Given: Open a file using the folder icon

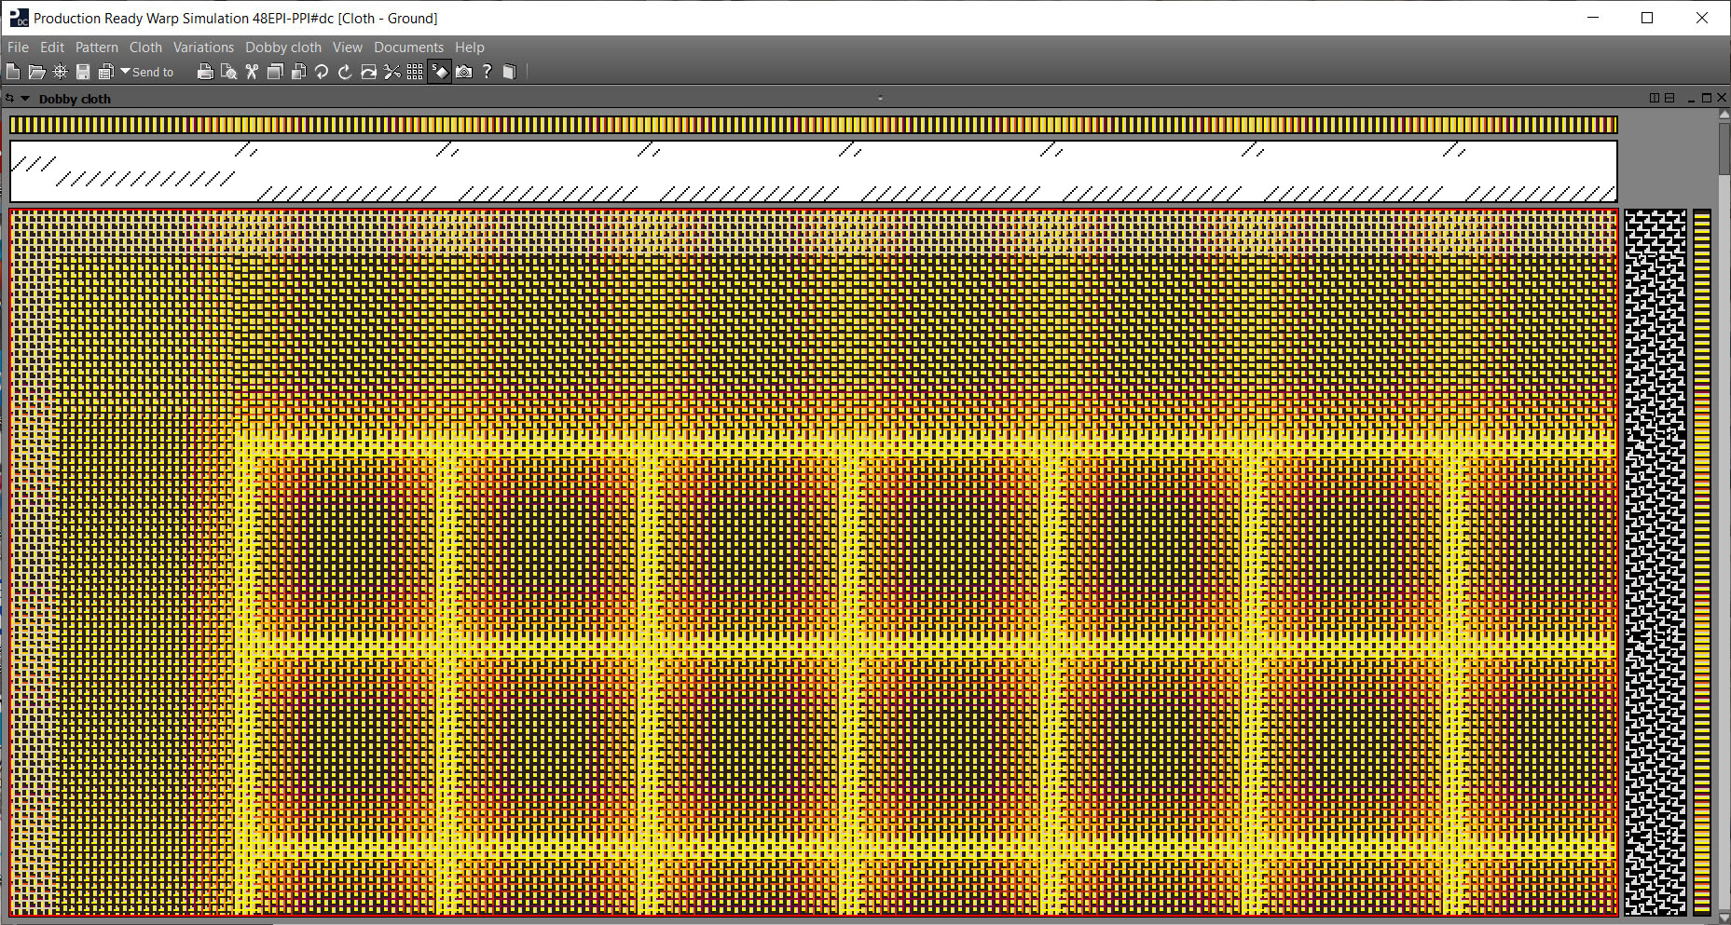Looking at the screenshot, I should 37,72.
